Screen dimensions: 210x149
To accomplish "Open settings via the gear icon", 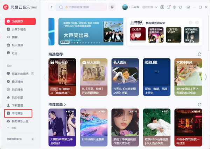I will pyautogui.click(x=175, y=7).
